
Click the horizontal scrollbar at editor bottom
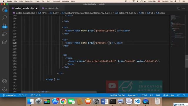[x=59, y=92]
